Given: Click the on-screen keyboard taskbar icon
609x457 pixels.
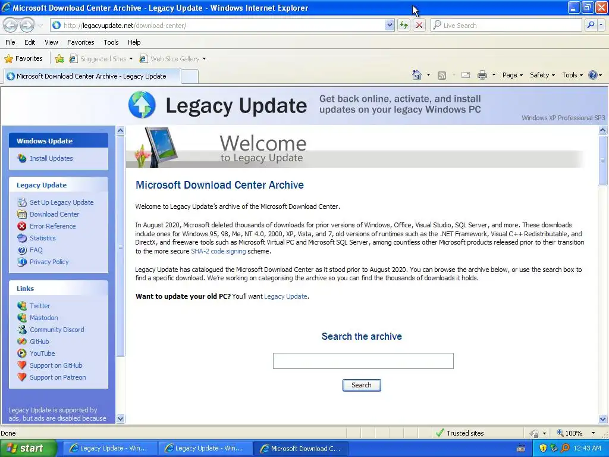Looking at the screenshot, I should tap(521, 449).
